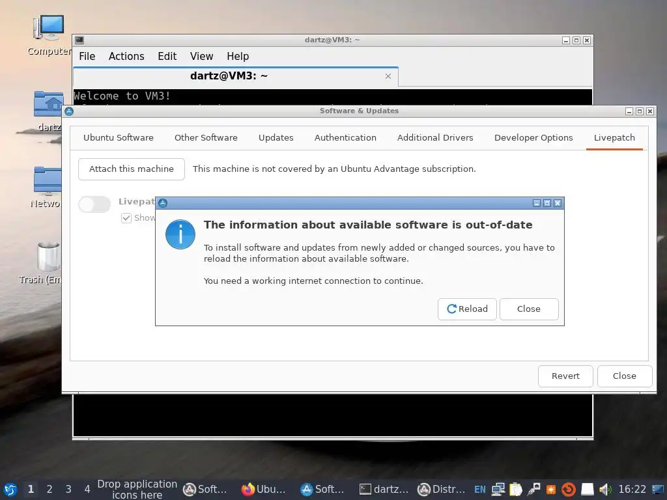Close the dartz@VM3 terminal tab
This screenshot has height=500, width=667.
388,76
